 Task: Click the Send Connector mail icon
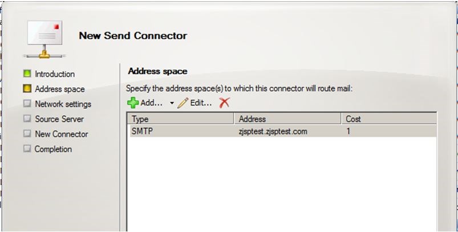tap(44, 39)
